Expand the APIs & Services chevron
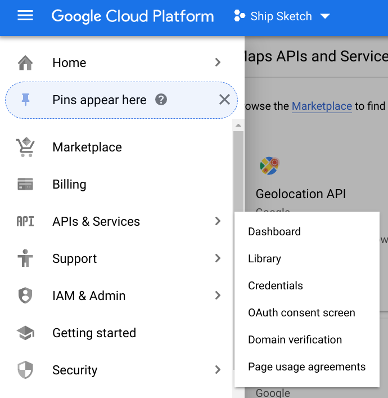This screenshot has height=398, width=388. [218, 221]
